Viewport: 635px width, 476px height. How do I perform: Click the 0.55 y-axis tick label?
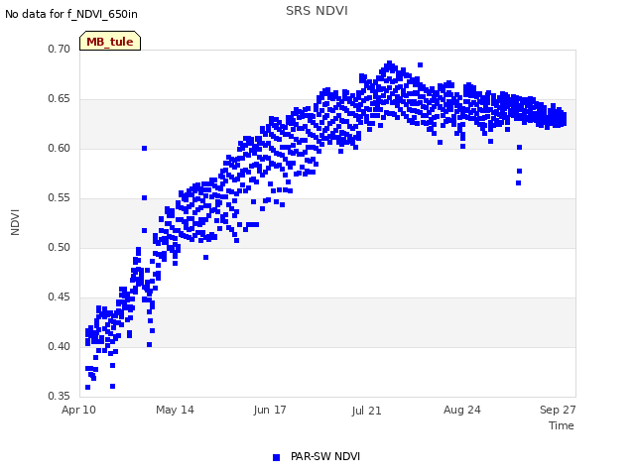coord(60,198)
